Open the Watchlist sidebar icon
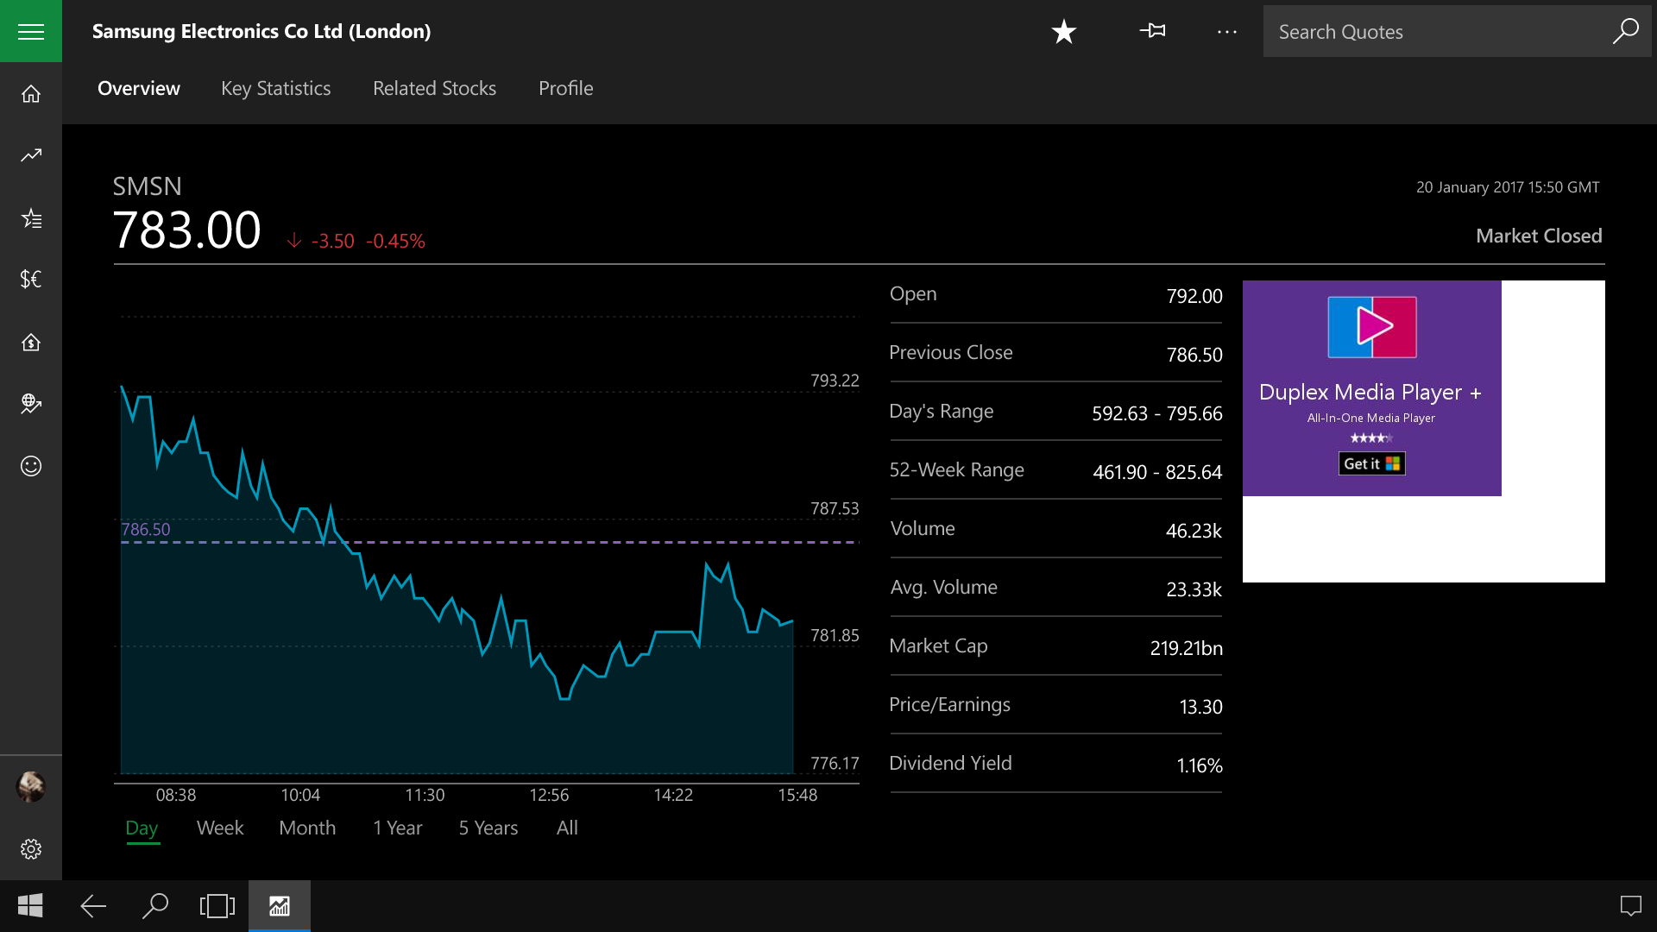The width and height of the screenshot is (1657, 932). (x=31, y=218)
